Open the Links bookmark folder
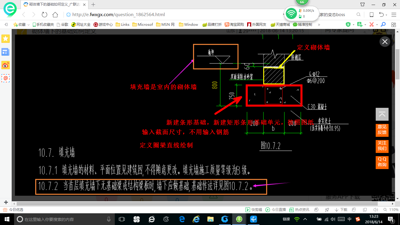Screen dimensions: 400x225 (122, 25)
